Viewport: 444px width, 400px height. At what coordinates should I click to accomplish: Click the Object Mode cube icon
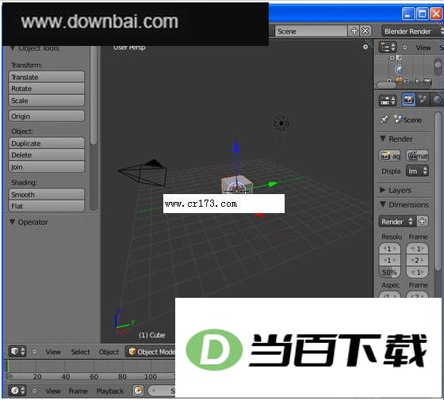pyautogui.click(x=132, y=352)
